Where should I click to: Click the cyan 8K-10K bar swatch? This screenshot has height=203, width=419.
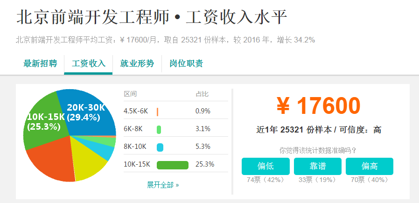160,147
